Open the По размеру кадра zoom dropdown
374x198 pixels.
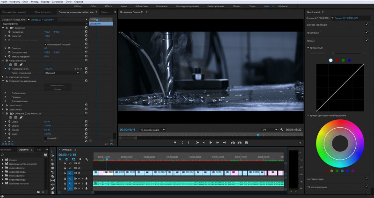point(152,130)
